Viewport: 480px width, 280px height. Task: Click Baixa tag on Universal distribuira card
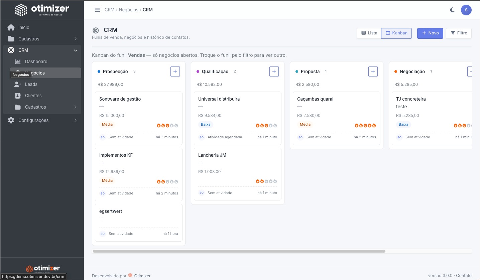pyautogui.click(x=206, y=124)
